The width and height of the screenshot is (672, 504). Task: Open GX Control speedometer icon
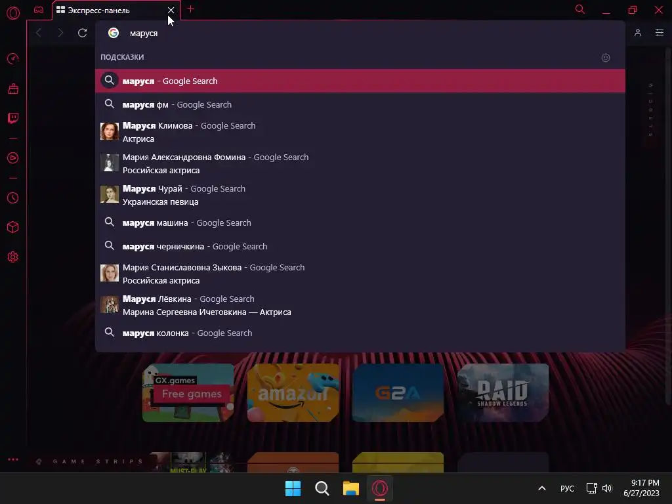pos(13,58)
